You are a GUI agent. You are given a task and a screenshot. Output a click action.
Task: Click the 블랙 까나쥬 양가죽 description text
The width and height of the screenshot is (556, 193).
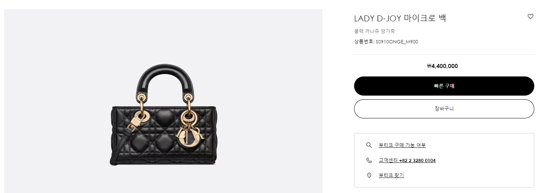click(x=375, y=31)
